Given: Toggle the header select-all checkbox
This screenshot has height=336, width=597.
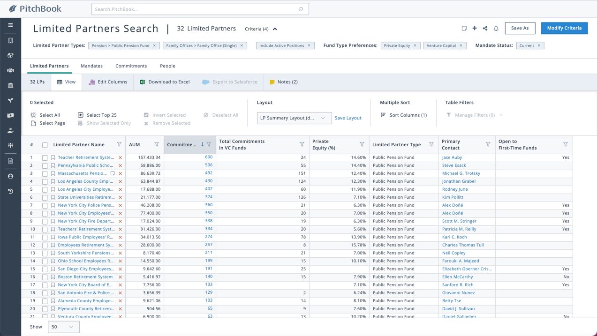Looking at the screenshot, I should click(45, 145).
